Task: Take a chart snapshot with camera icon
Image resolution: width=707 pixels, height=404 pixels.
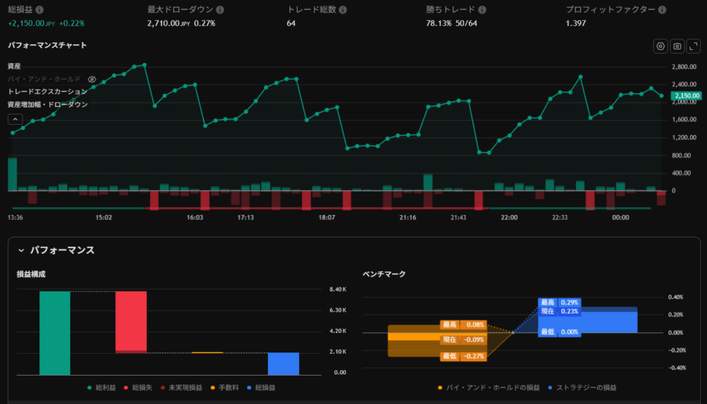Action: click(x=677, y=46)
